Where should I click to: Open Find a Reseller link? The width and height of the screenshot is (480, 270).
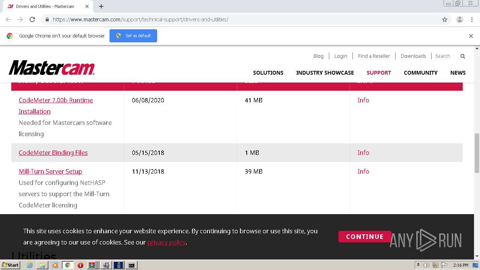tap(374, 56)
